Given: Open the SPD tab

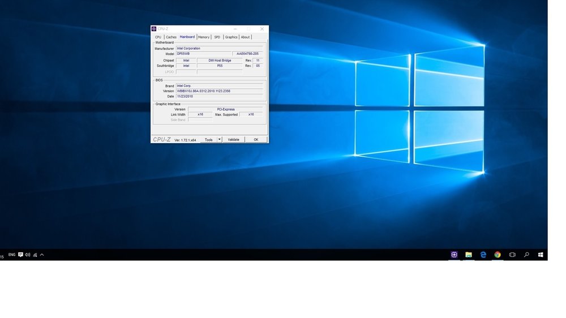Looking at the screenshot, I should pyautogui.click(x=217, y=37).
